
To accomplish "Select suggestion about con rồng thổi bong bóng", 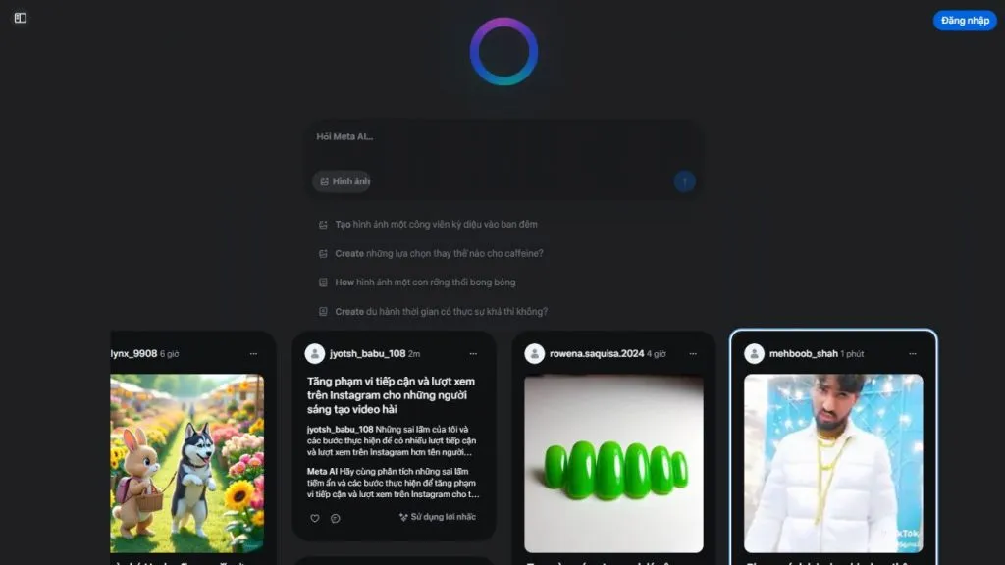I will tap(425, 282).
